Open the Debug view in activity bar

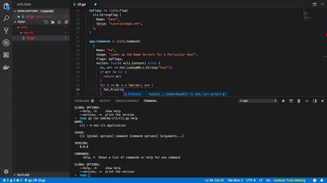click(x=6, y=43)
